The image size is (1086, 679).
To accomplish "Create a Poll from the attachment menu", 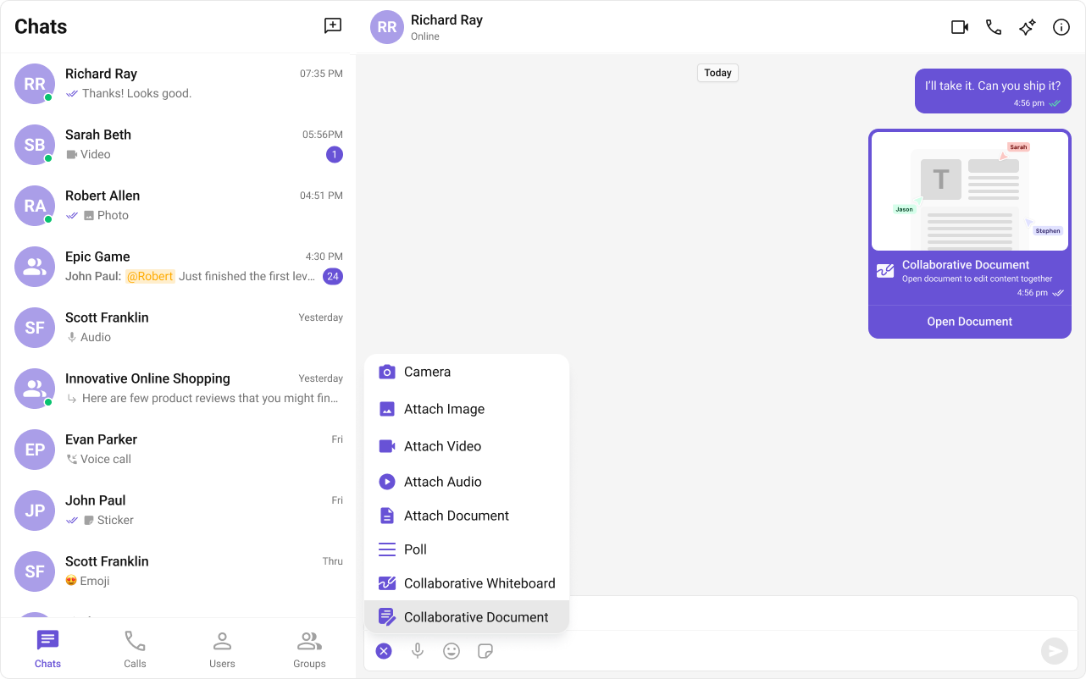I will (x=414, y=549).
